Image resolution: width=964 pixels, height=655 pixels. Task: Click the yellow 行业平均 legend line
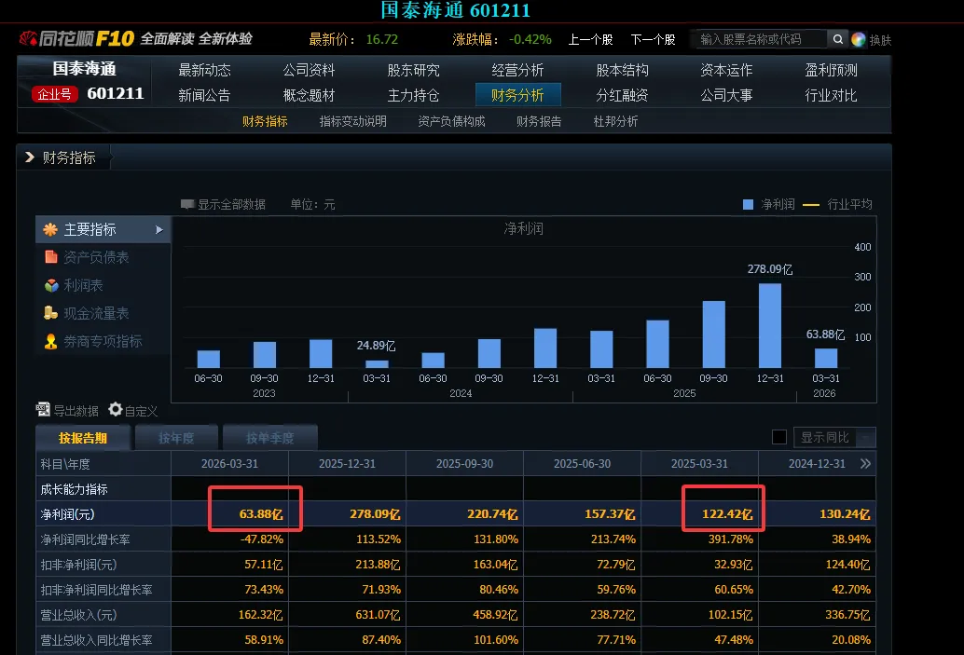coord(811,205)
